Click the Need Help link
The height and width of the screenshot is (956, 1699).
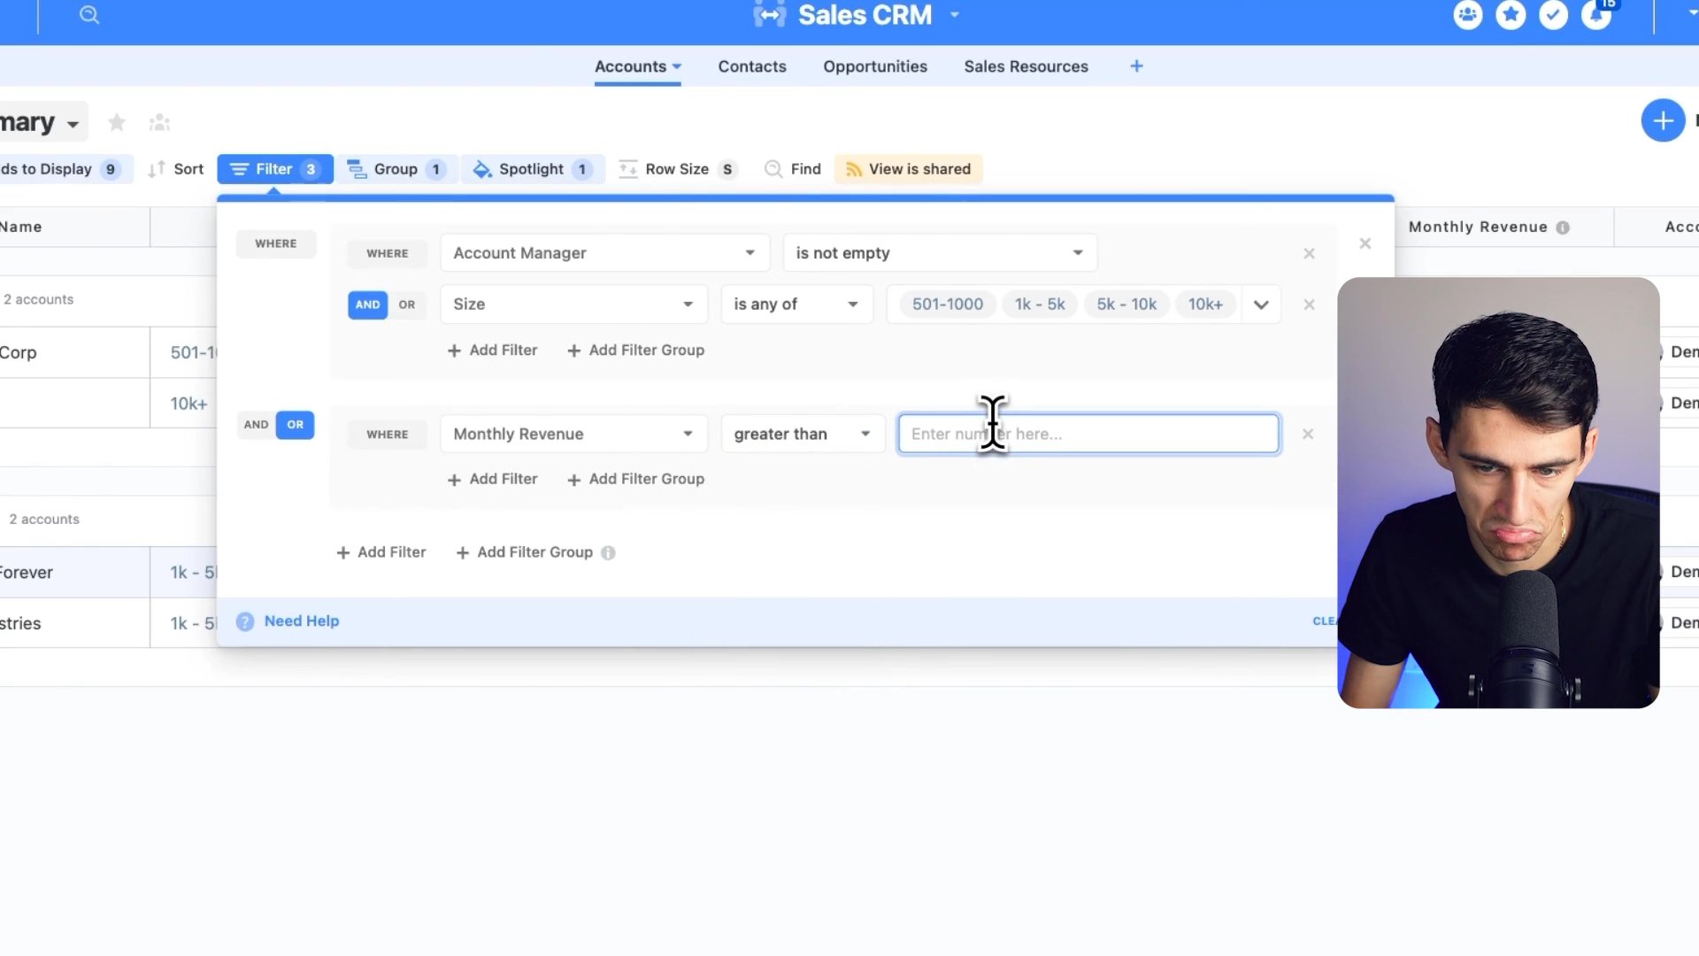[x=301, y=621]
